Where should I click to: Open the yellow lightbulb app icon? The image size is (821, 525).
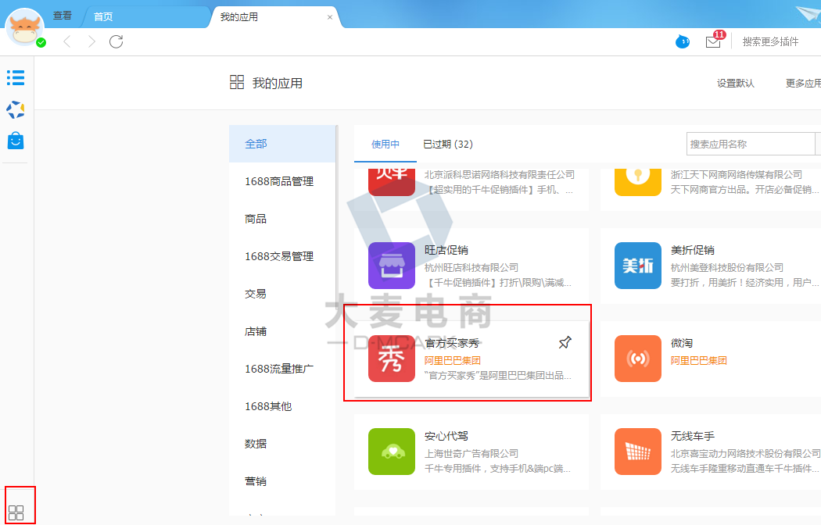click(638, 182)
